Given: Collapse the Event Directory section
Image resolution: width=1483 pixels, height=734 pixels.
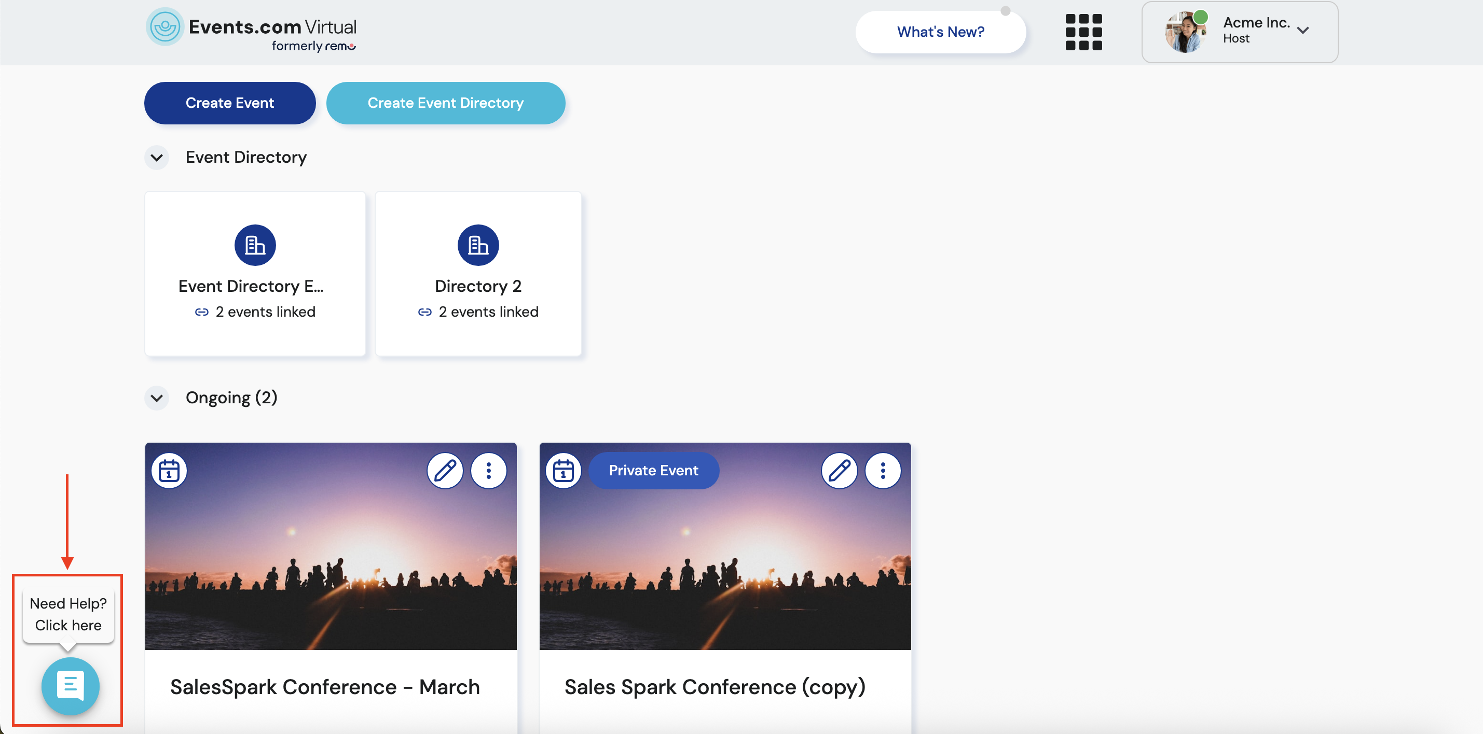Looking at the screenshot, I should pos(157,158).
